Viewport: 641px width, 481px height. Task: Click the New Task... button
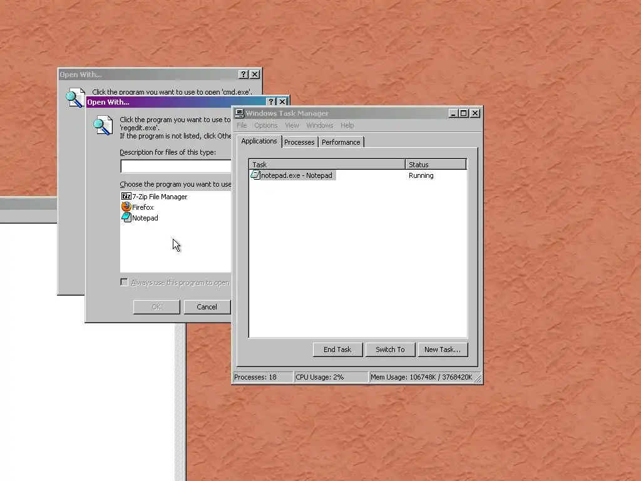[443, 349]
